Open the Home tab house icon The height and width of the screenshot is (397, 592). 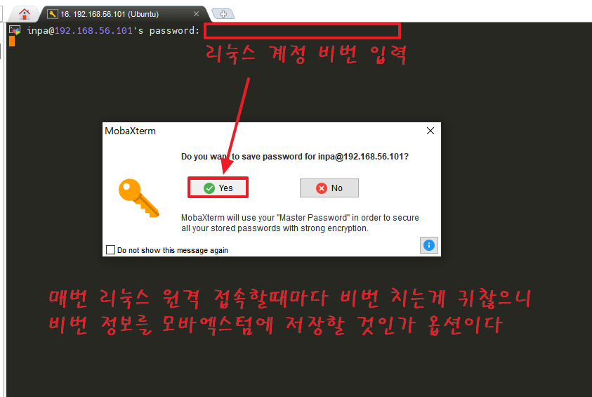(25, 14)
